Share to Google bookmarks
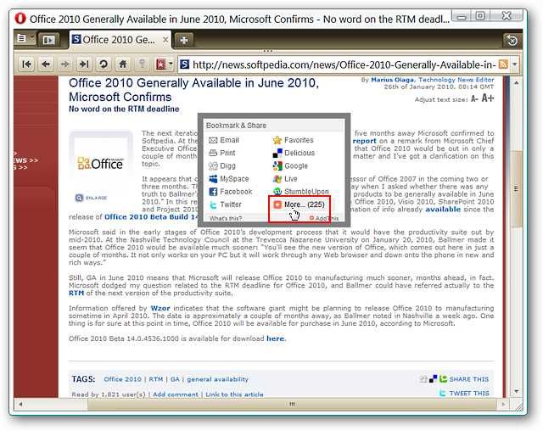Viewport: 543px width, 431px height. click(290, 165)
